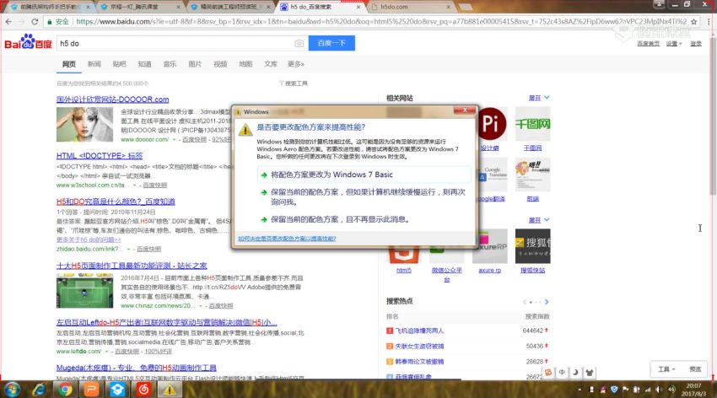Open 登录 link at top right

click(696, 43)
